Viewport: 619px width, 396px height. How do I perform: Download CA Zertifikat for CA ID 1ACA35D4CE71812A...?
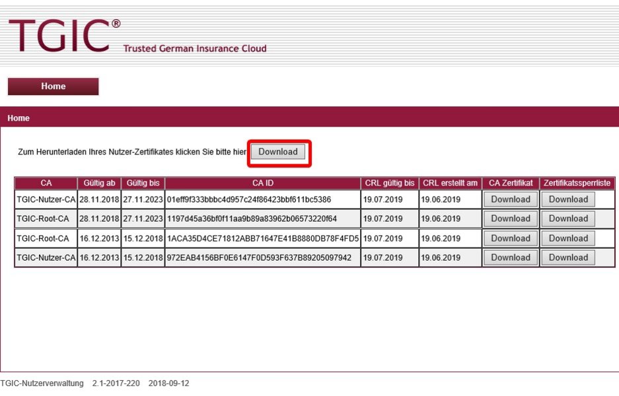511,239
